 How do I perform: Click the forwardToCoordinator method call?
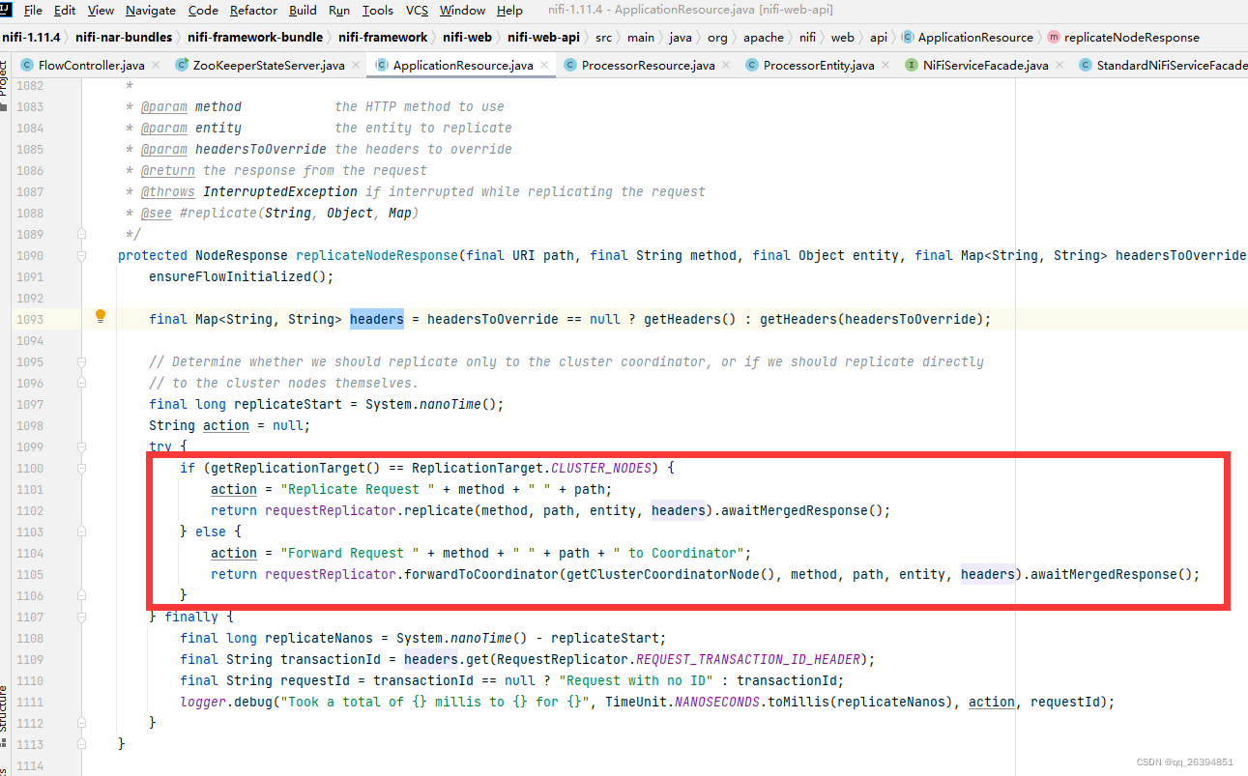481,574
